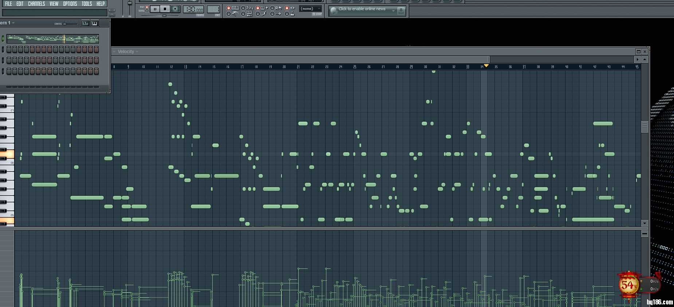The width and height of the screenshot is (674, 307).
Task: Toggle loop recording option
Action: (272, 8)
